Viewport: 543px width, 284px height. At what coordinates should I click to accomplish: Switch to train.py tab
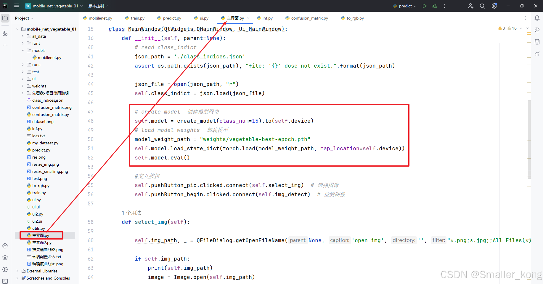(135, 18)
